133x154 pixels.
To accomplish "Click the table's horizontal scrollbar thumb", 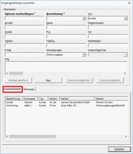I will click(33, 137).
